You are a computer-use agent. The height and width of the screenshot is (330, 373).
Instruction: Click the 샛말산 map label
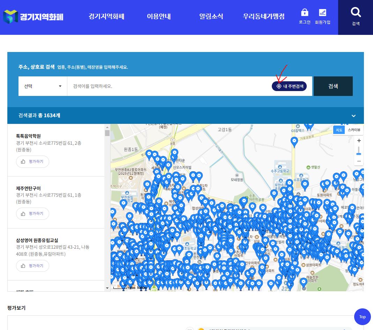pyautogui.click(x=315, y=167)
